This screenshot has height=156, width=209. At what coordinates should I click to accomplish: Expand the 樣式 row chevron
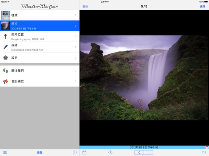[x=76, y=15]
